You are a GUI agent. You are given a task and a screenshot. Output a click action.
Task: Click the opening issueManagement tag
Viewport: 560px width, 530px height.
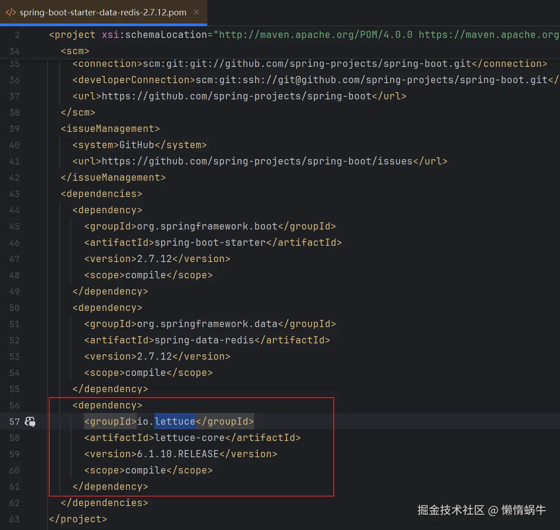110,129
